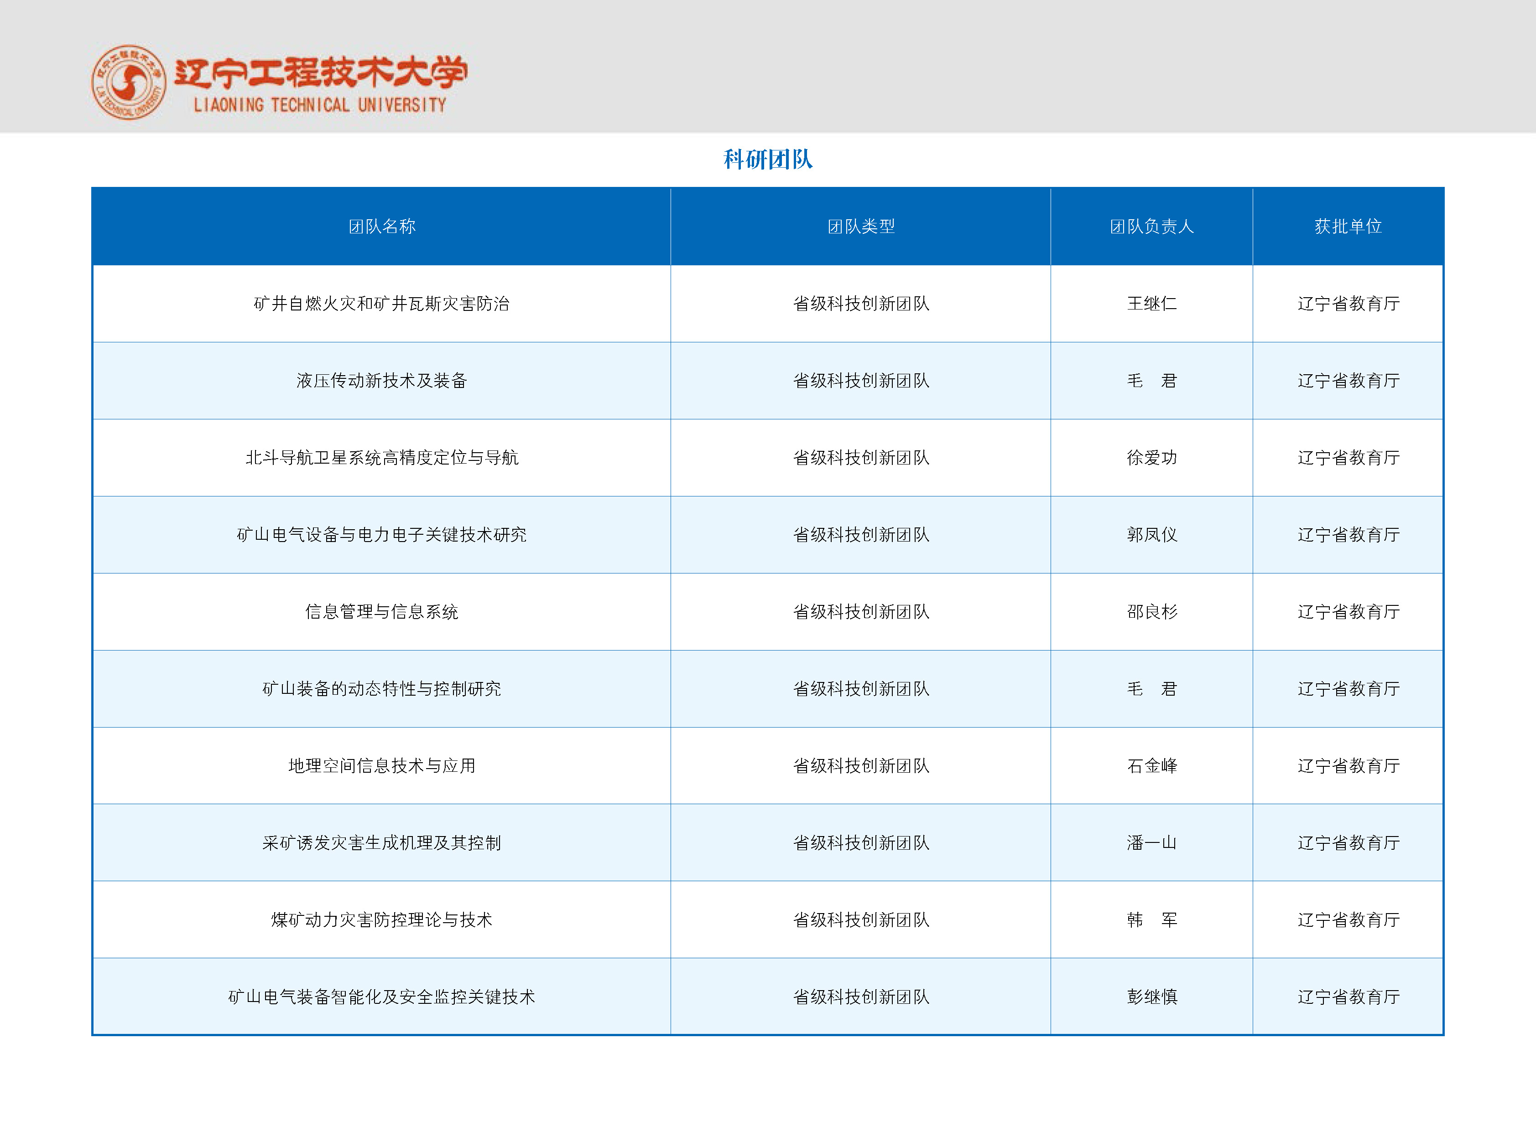1536x1131 pixels.
Task: Select team name 采矿诱发灾害生成机理及其控制
Action: click(381, 843)
